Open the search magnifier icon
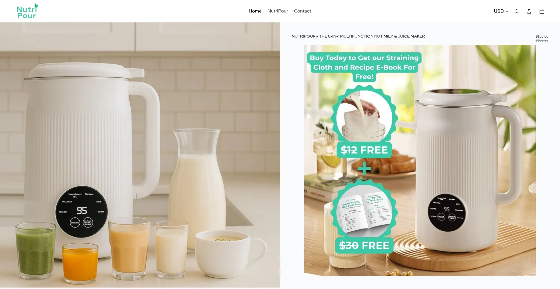560x289 pixels. click(x=517, y=11)
